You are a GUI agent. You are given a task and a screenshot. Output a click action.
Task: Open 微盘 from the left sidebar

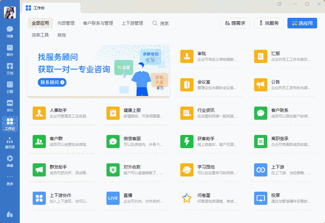[10, 161]
